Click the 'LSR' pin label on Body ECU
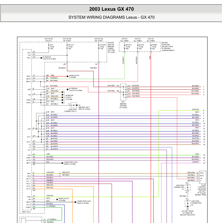This screenshot has height=223, width=222. (29, 129)
